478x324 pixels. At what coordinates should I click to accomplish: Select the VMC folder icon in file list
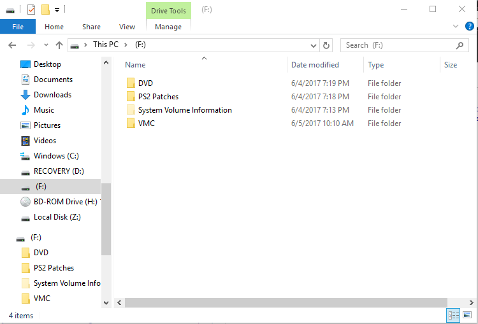(131, 123)
